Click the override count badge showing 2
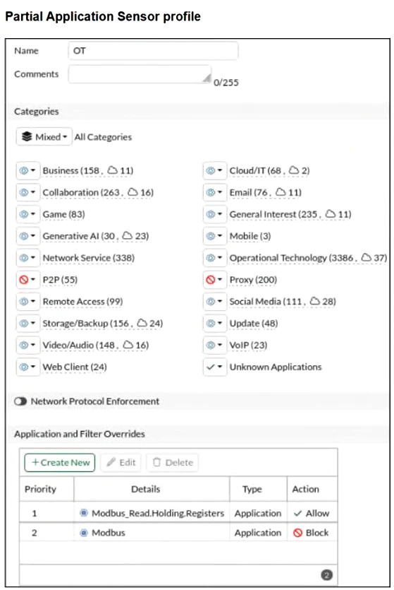 point(327,575)
